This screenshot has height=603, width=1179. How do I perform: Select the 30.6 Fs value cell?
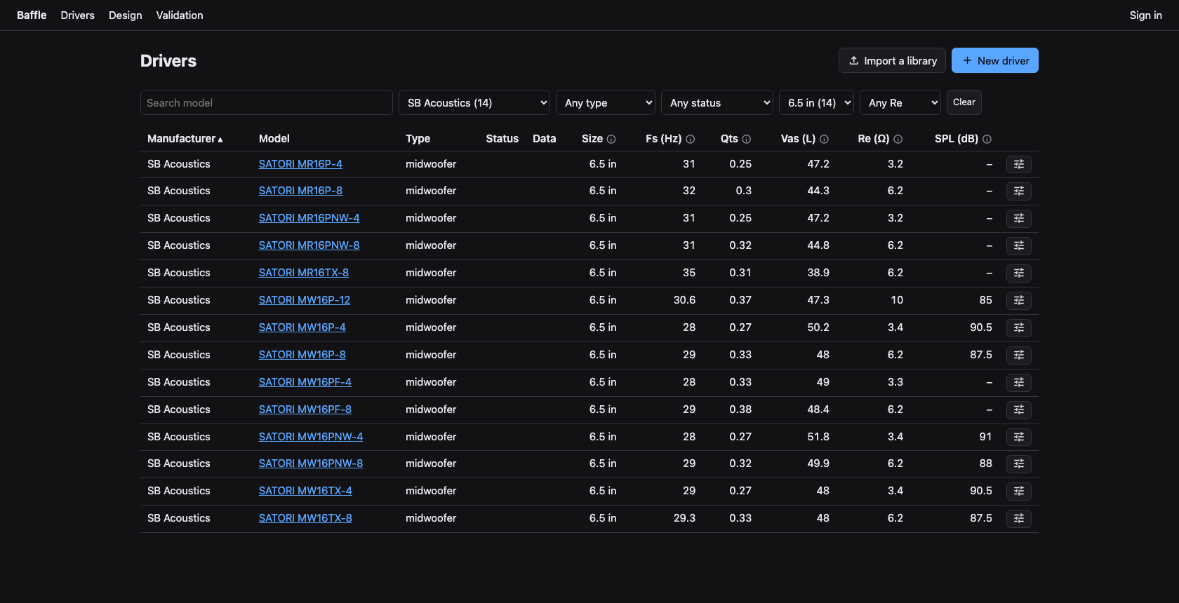click(684, 300)
